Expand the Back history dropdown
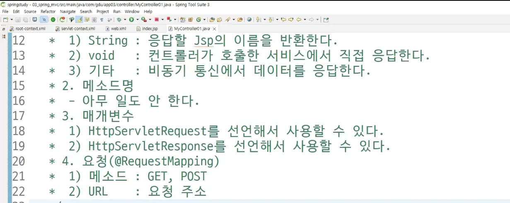The image size is (510, 203). 305,19
